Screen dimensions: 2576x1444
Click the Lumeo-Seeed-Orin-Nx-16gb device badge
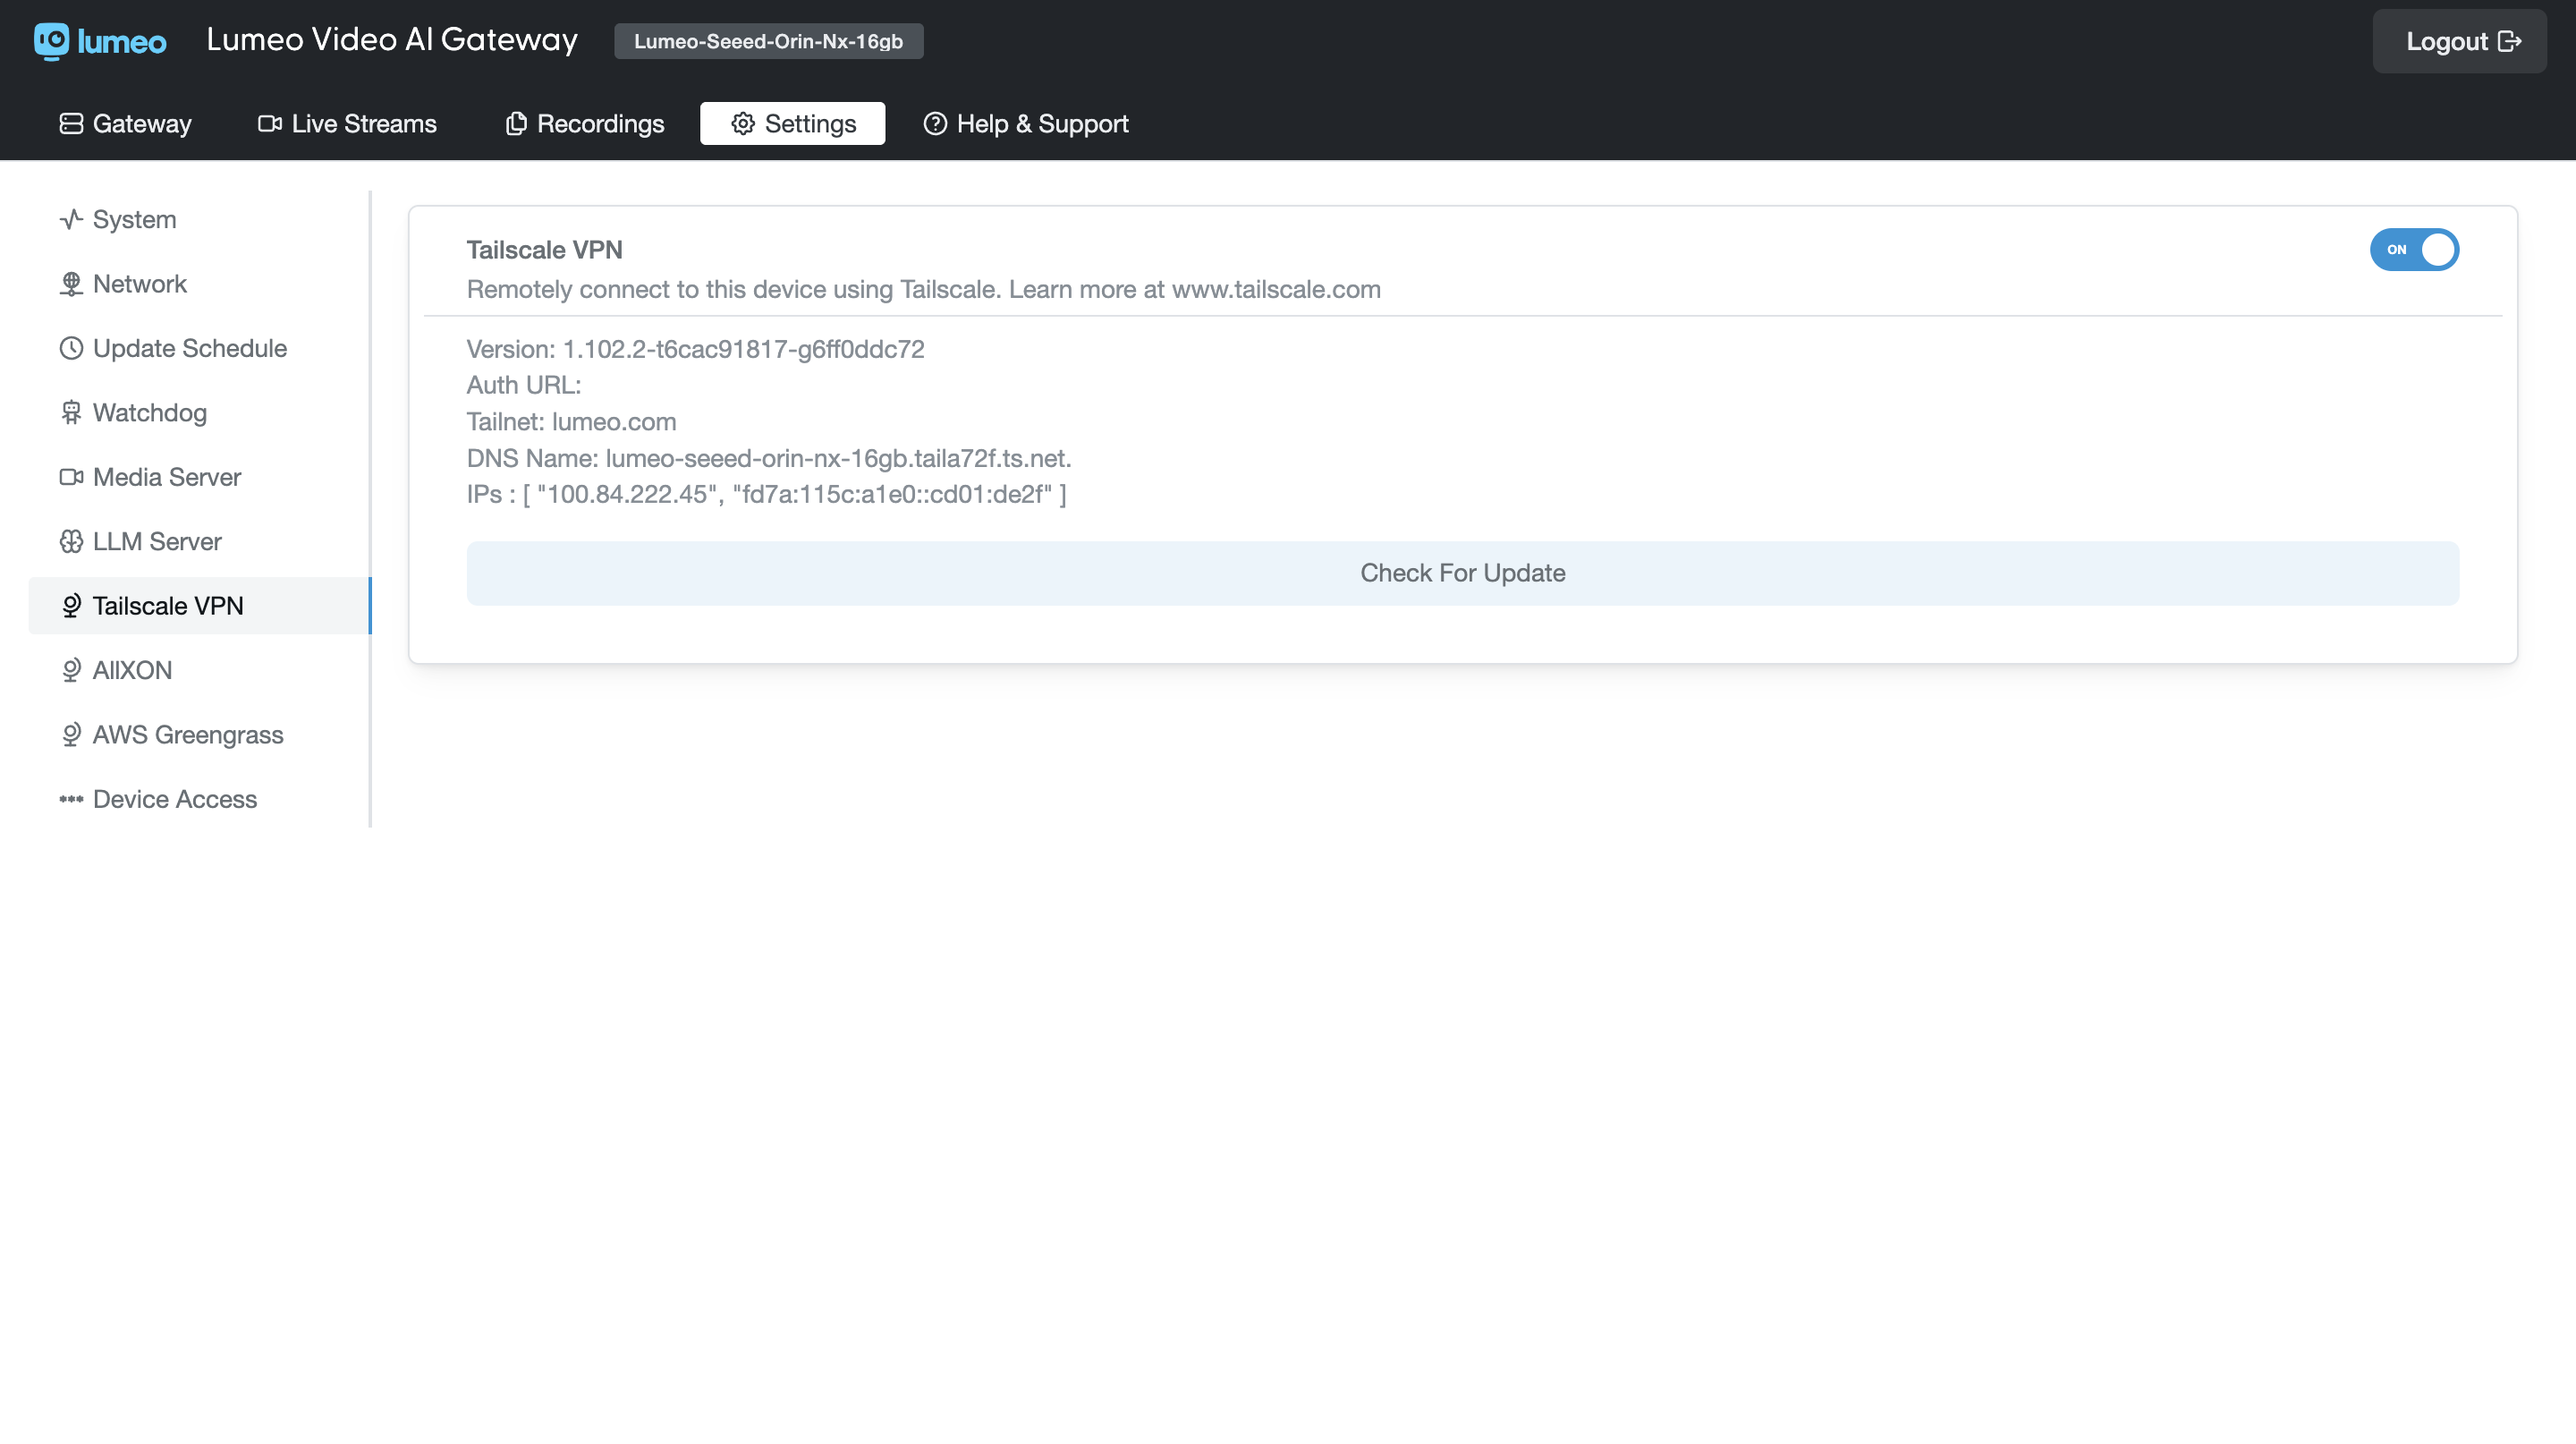tap(768, 41)
